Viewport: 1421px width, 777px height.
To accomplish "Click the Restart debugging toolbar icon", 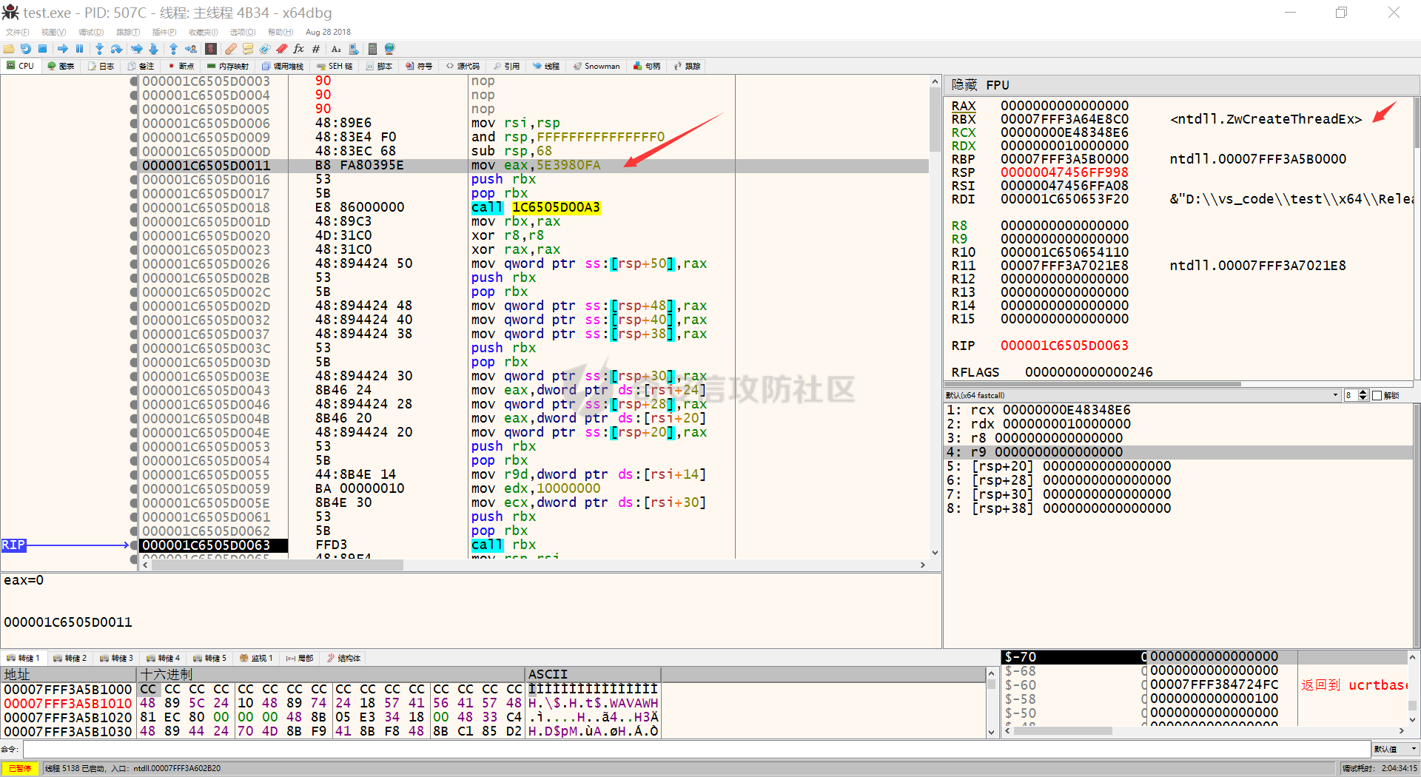I will pos(26,49).
